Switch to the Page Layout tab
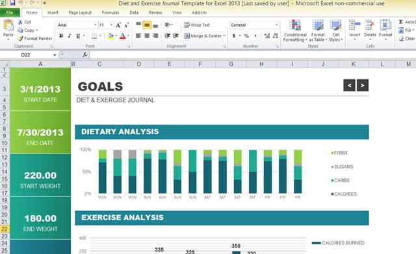 coord(80,12)
